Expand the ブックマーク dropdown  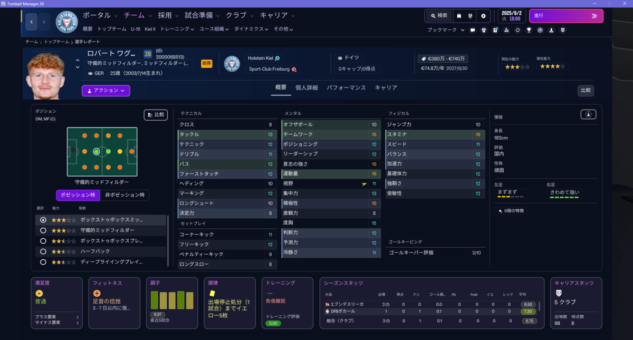(x=446, y=30)
